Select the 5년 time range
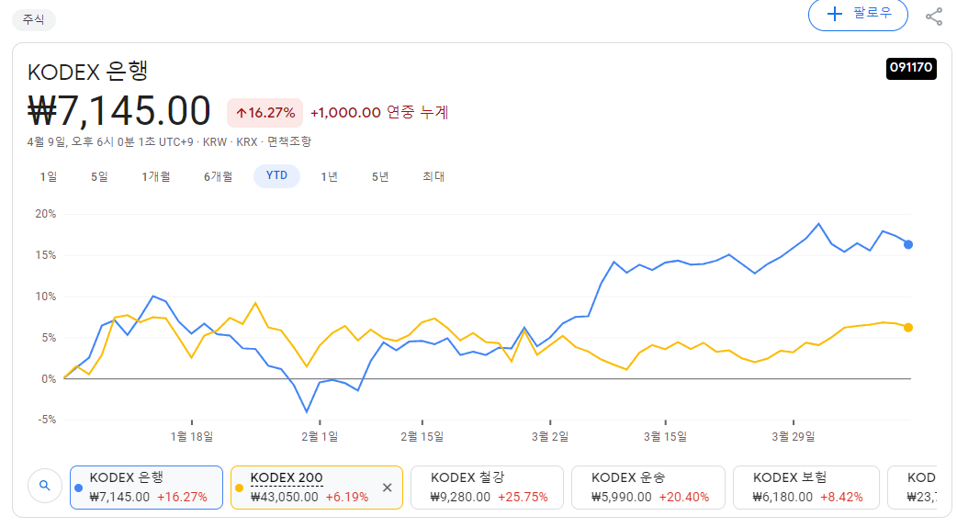 click(x=380, y=176)
